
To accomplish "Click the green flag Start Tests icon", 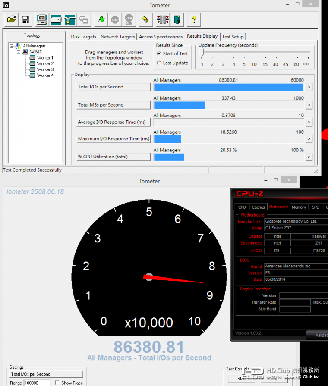I will point(101,19).
